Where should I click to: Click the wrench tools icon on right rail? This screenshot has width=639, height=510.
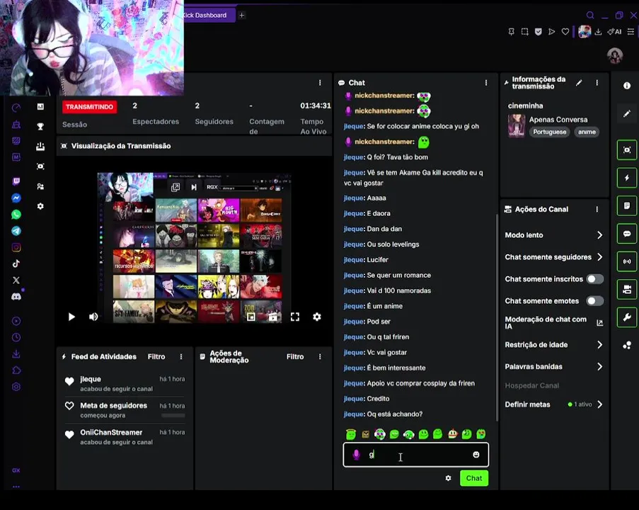pyautogui.click(x=627, y=317)
